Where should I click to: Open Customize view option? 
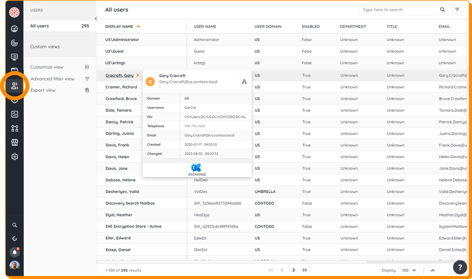47,67
